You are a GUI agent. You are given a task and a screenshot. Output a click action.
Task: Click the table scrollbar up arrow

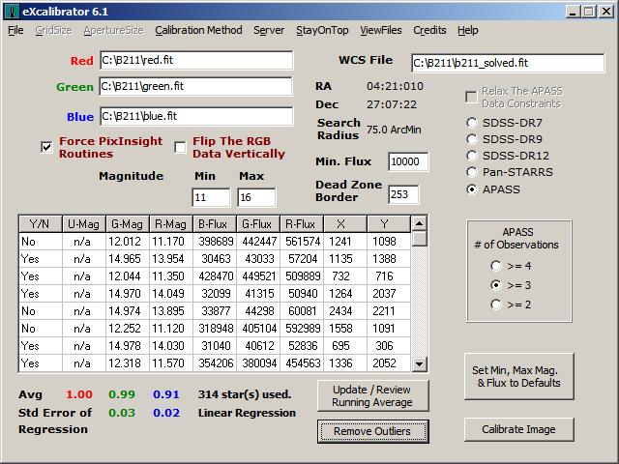(419, 223)
